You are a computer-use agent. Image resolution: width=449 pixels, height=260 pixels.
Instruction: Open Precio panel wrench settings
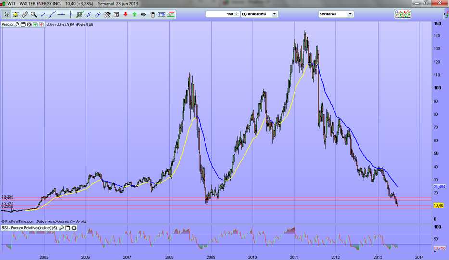tap(17, 24)
